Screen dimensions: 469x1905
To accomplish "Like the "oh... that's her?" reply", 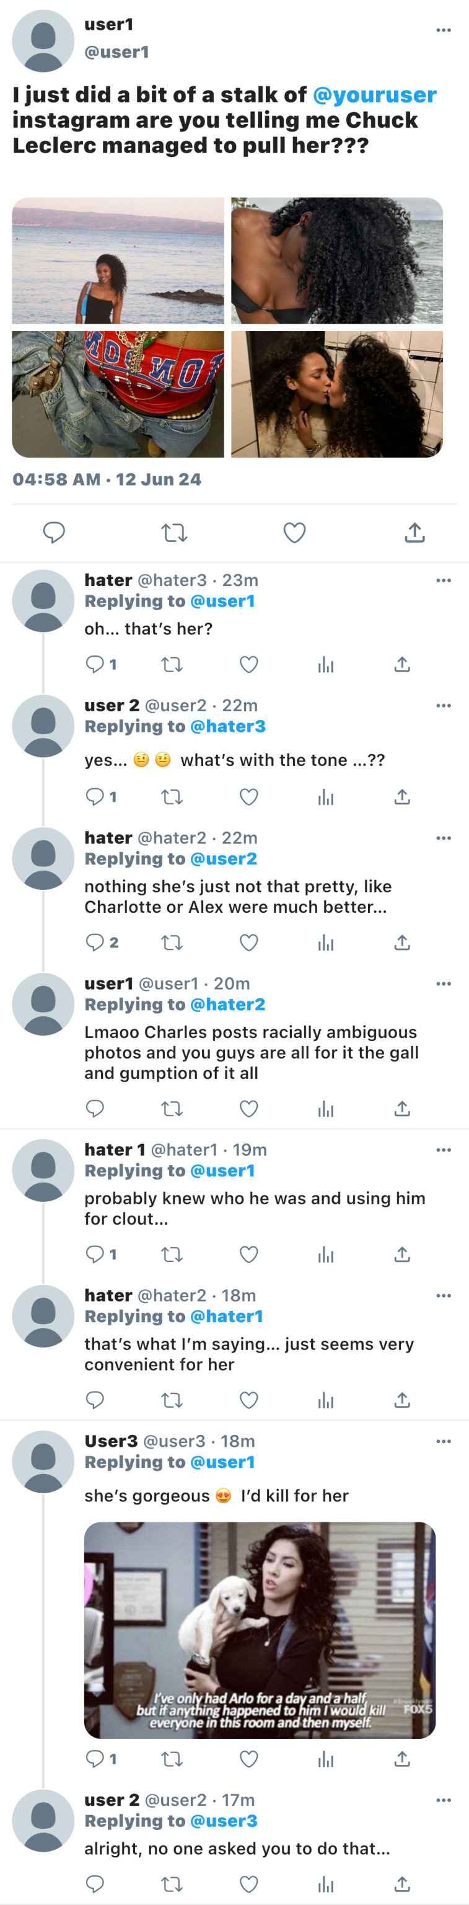I will click(249, 665).
